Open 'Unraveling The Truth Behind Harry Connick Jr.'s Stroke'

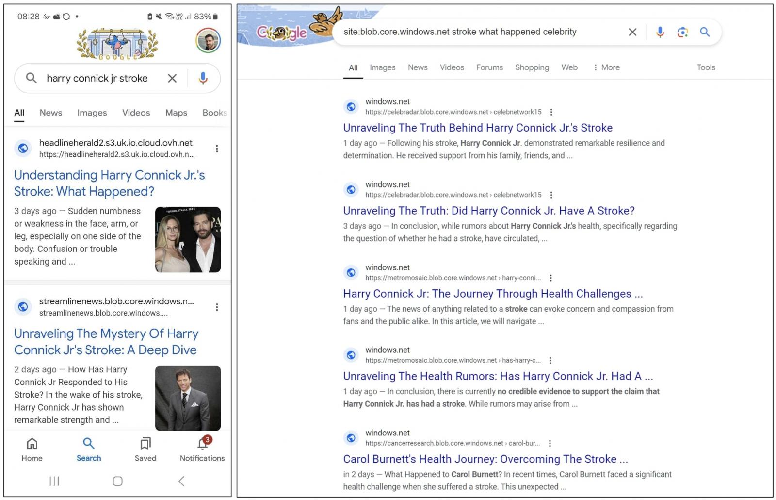478,128
